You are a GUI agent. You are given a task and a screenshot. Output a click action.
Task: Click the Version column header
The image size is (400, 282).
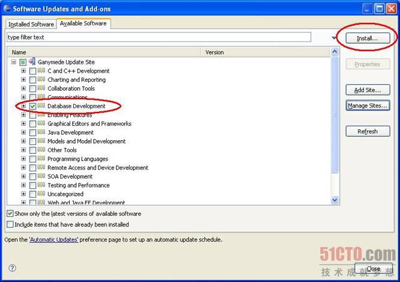click(265, 52)
